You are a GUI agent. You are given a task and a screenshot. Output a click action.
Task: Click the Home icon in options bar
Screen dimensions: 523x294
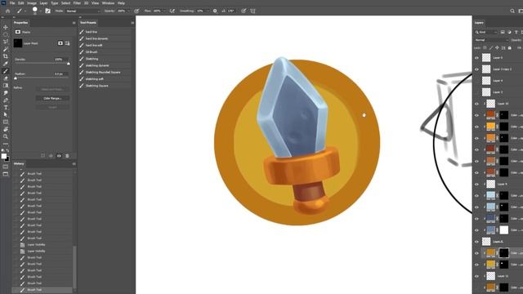(x=7, y=11)
